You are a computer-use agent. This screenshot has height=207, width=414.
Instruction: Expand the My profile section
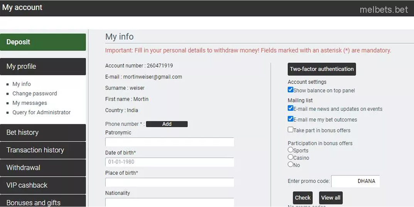[43, 66]
